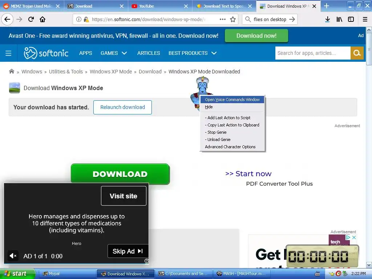This screenshot has width=372, height=279.
Task: Choose Hide in the Genie context menu
Action: (232, 107)
